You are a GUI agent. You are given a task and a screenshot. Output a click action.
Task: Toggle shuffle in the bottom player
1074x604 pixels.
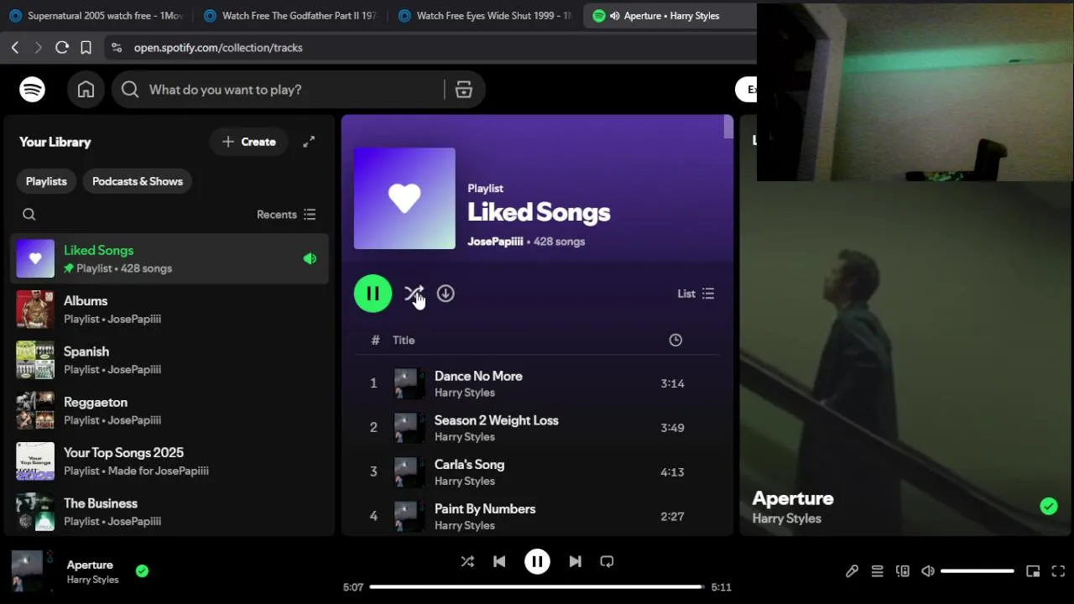tap(467, 561)
